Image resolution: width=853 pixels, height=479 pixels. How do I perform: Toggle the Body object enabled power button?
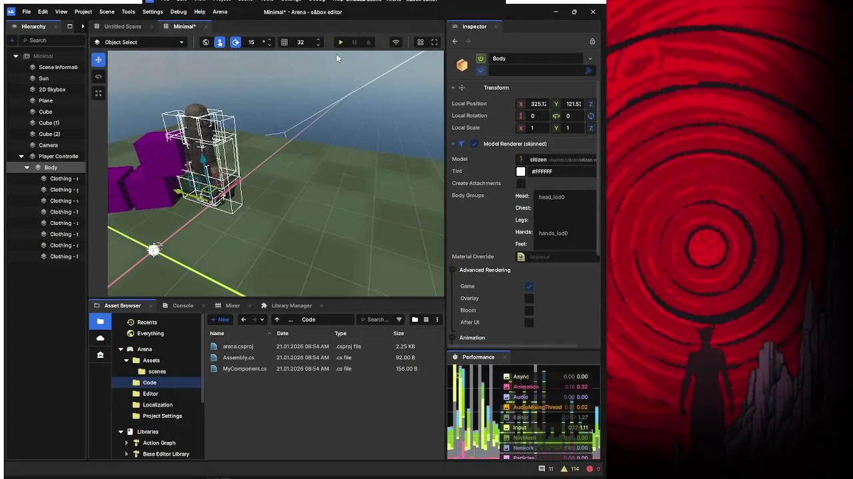point(480,59)
